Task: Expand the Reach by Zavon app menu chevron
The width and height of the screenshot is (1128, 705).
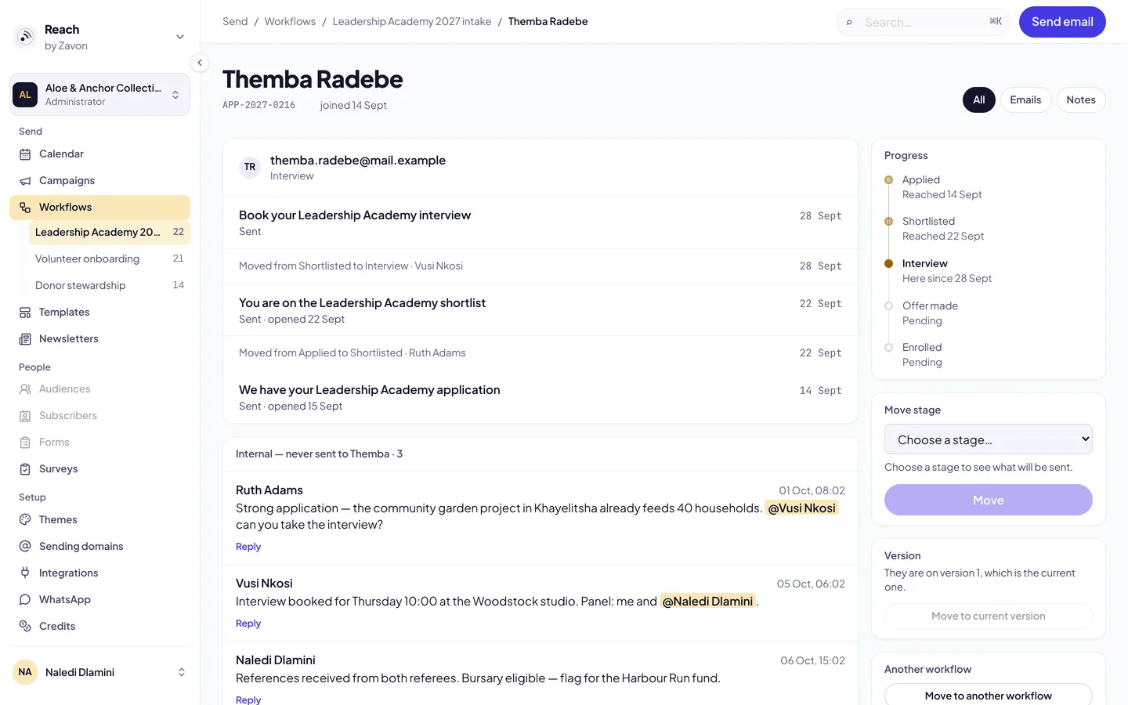Action: [180, 37]
